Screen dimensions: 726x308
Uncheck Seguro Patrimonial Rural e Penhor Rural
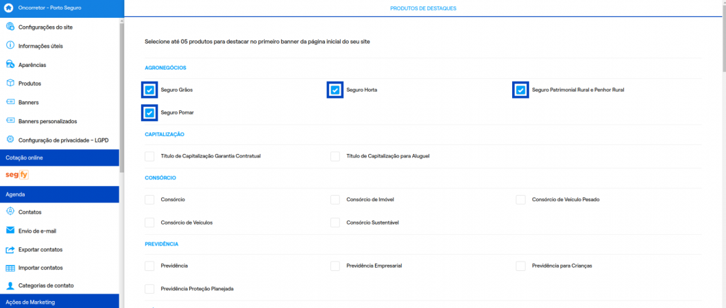pyautogui.click(x=521, y=90)
